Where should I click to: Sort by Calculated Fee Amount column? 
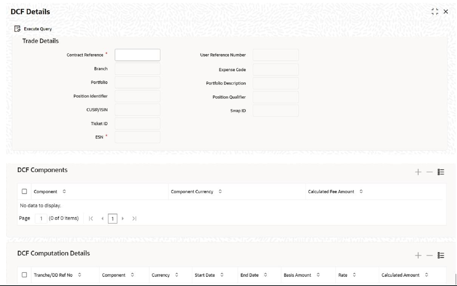(x=361, y=192)
